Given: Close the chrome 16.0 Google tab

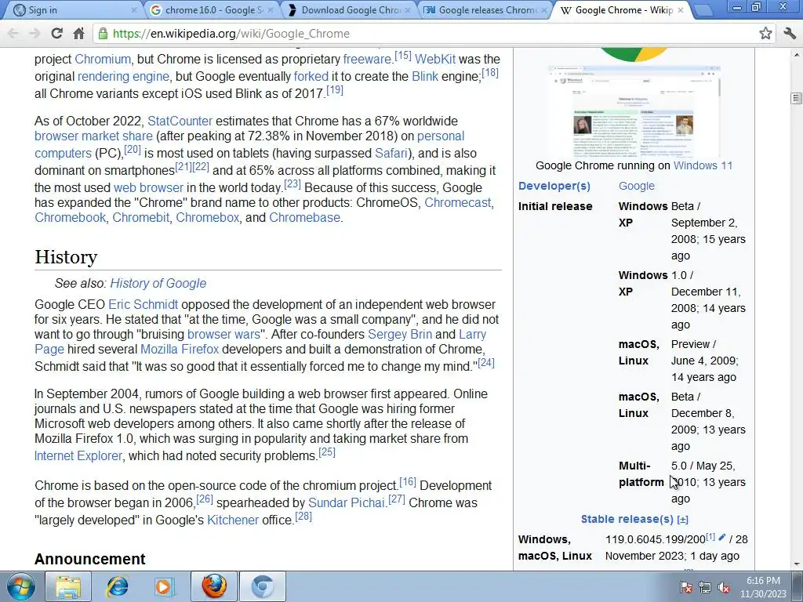Looking at the screenshot, I should 271,9.
